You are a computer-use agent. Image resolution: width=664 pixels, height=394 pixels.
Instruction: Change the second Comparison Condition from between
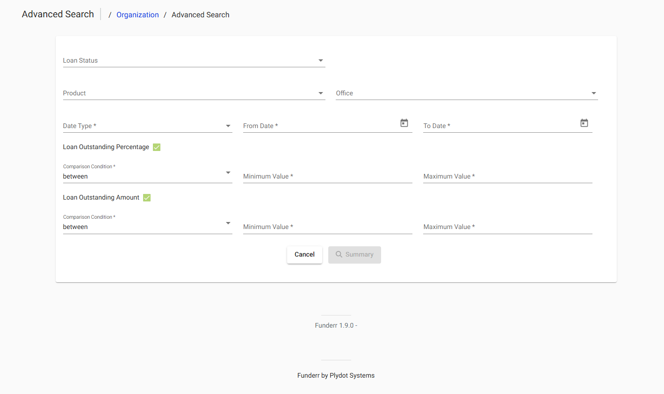228,223
